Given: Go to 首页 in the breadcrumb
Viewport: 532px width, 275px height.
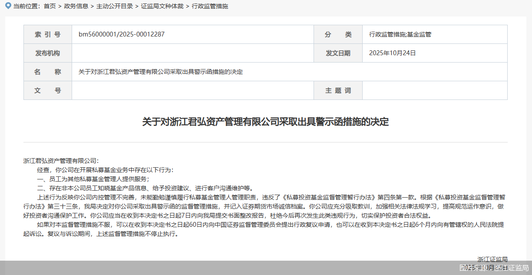Looking at the screenshot, I should tap(50, 6).
